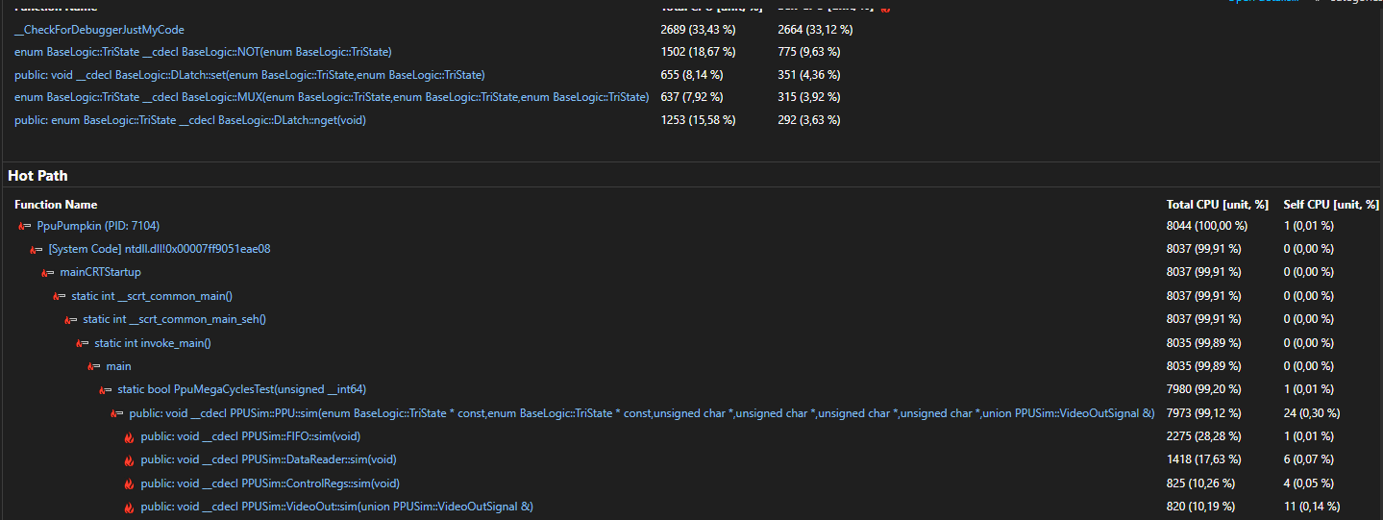This screenshot has height=520, width=1383.
Task: Click the Hot Path Self CPU column header
Action: click(1331, 205)
